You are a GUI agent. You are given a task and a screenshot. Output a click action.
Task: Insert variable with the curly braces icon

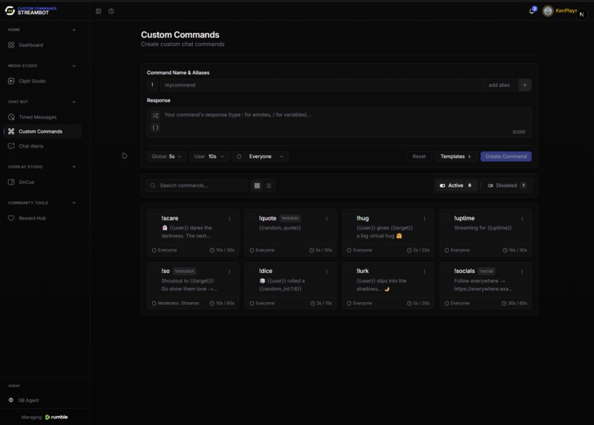click(155, 128)
